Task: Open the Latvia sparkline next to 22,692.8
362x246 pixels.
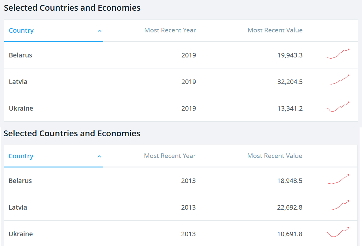Action: coord(340,205)
